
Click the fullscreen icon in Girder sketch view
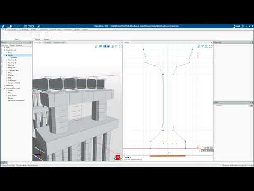click(x=210, y=46)
